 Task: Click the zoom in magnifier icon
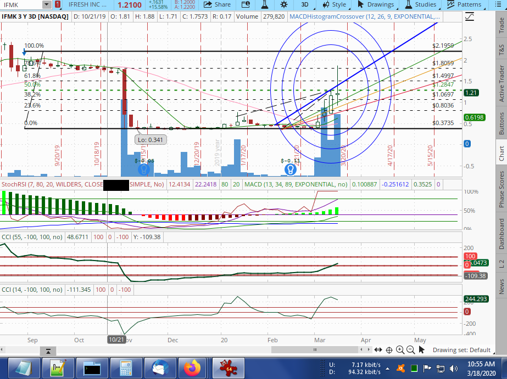[x=400, y=350]
